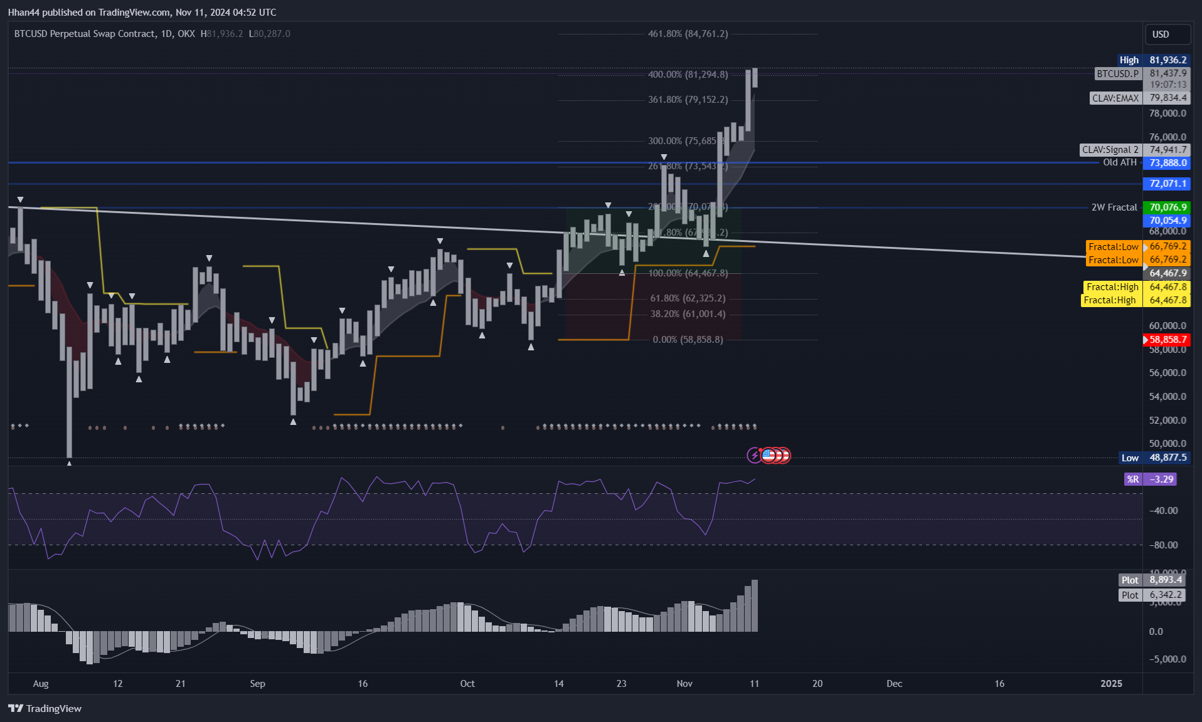Click the Sep label on time axis
This screenshot has width=1202, height=722.
point(257,684)
